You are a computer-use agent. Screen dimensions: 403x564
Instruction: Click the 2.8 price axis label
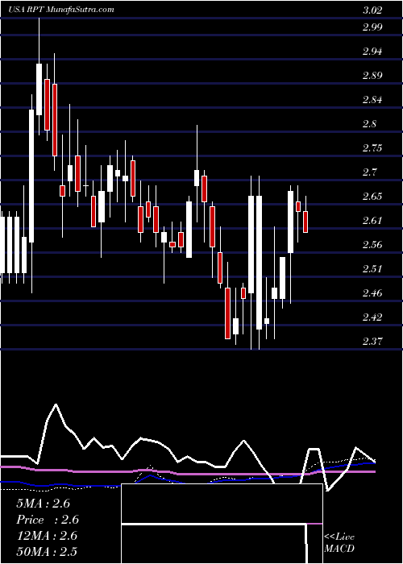coord(370,124)
